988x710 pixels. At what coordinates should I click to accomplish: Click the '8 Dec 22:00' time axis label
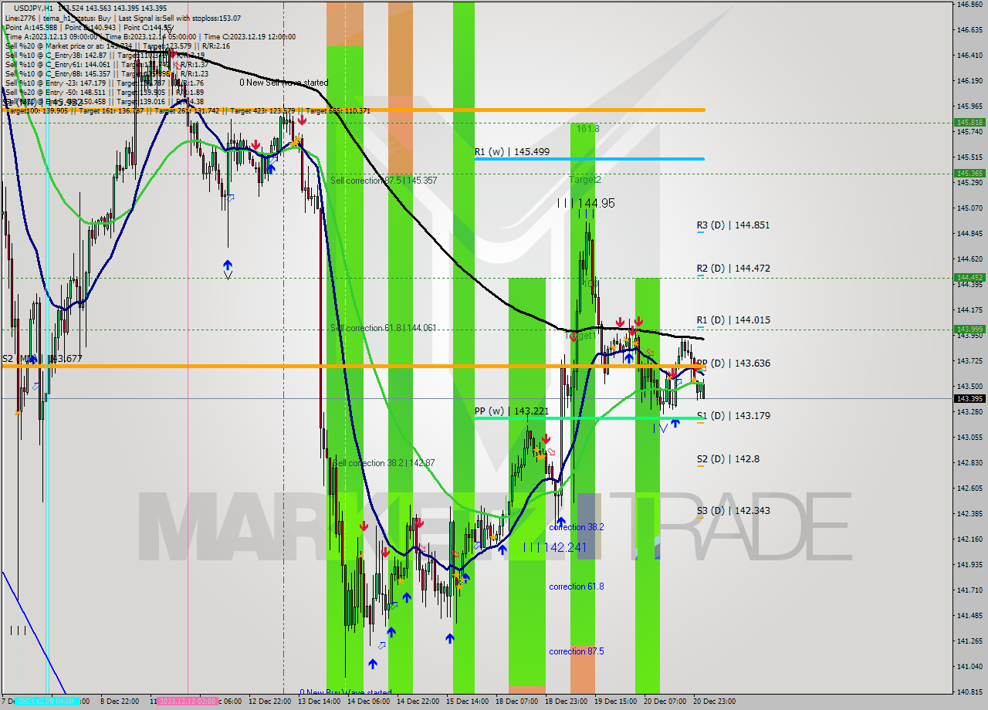[120, 702]
